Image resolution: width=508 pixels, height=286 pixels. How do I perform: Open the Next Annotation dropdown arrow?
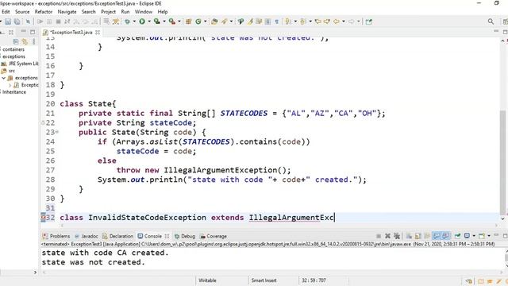(x=295, y=21)
